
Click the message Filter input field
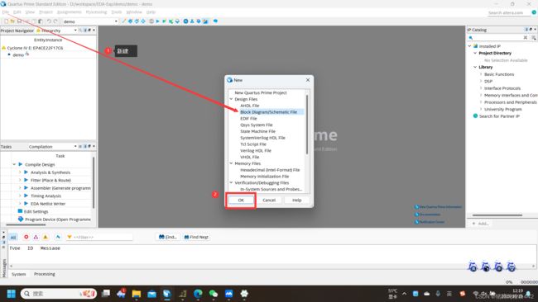point(99,237)
